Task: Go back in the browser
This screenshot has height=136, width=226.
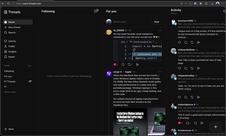Action: click(x=3, y=4)
